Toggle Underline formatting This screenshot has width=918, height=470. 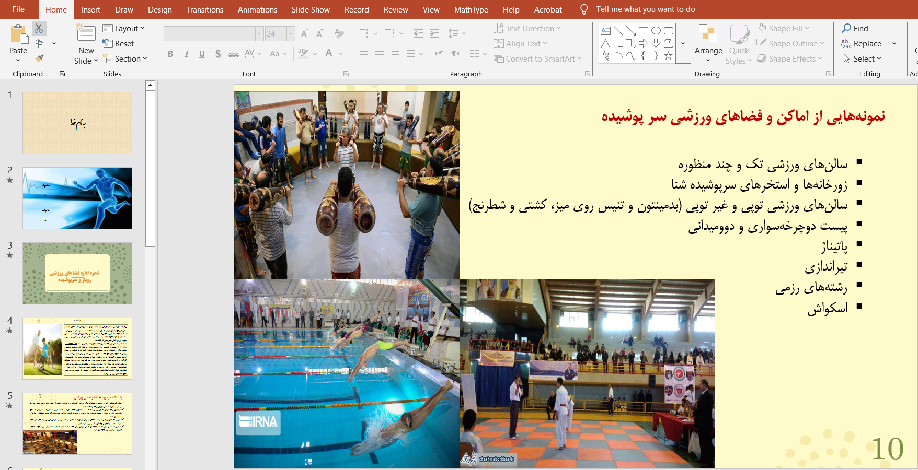(x=202, y=54)
